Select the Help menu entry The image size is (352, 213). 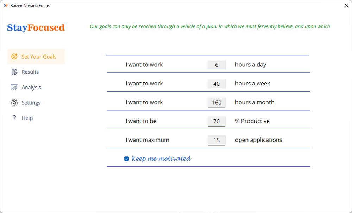[27, 118]
